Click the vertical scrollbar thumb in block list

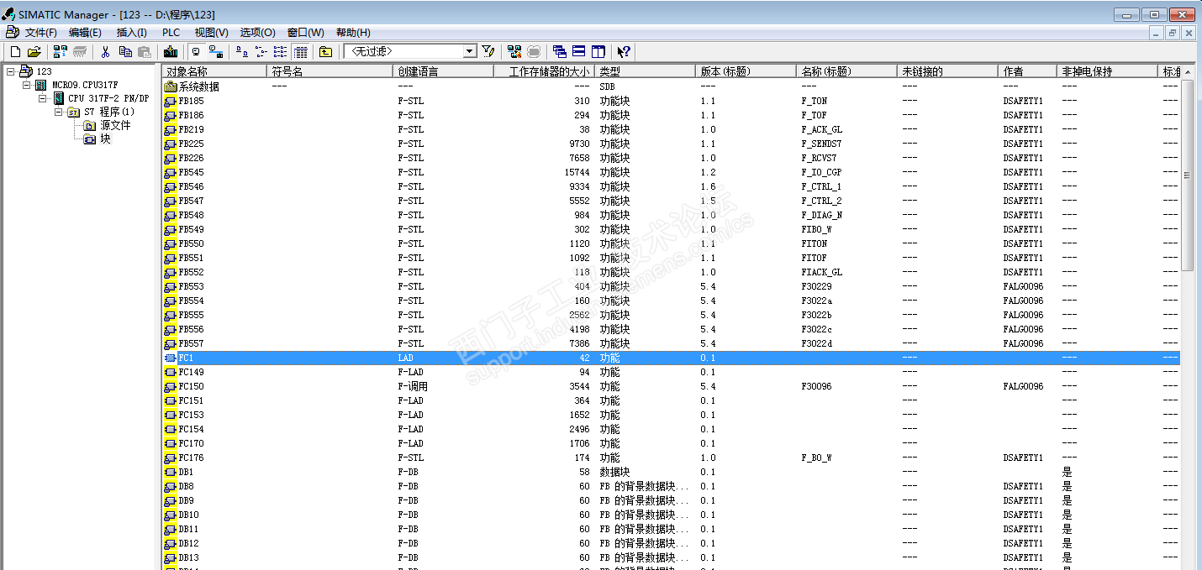pyautogui.click(x=1188, y=175)
